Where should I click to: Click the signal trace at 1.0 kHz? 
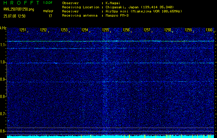(x=110, y=63)
